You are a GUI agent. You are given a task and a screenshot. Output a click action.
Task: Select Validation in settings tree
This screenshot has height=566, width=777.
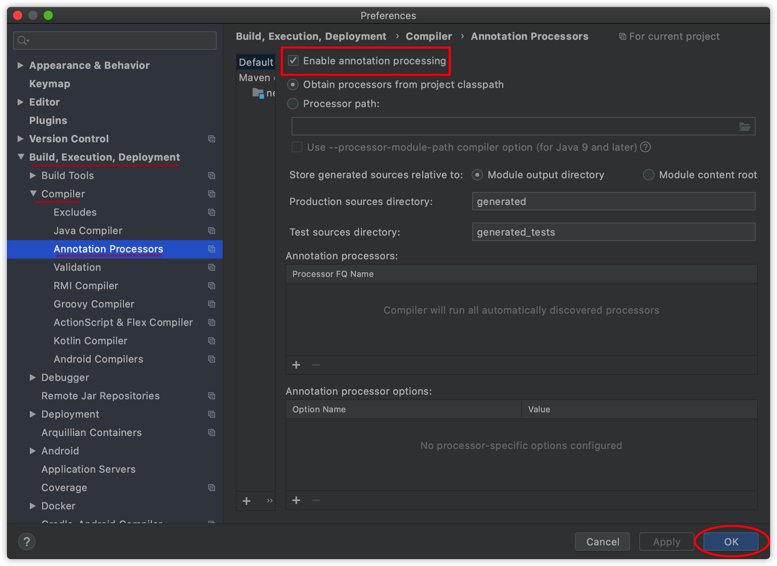coord(77,267)
